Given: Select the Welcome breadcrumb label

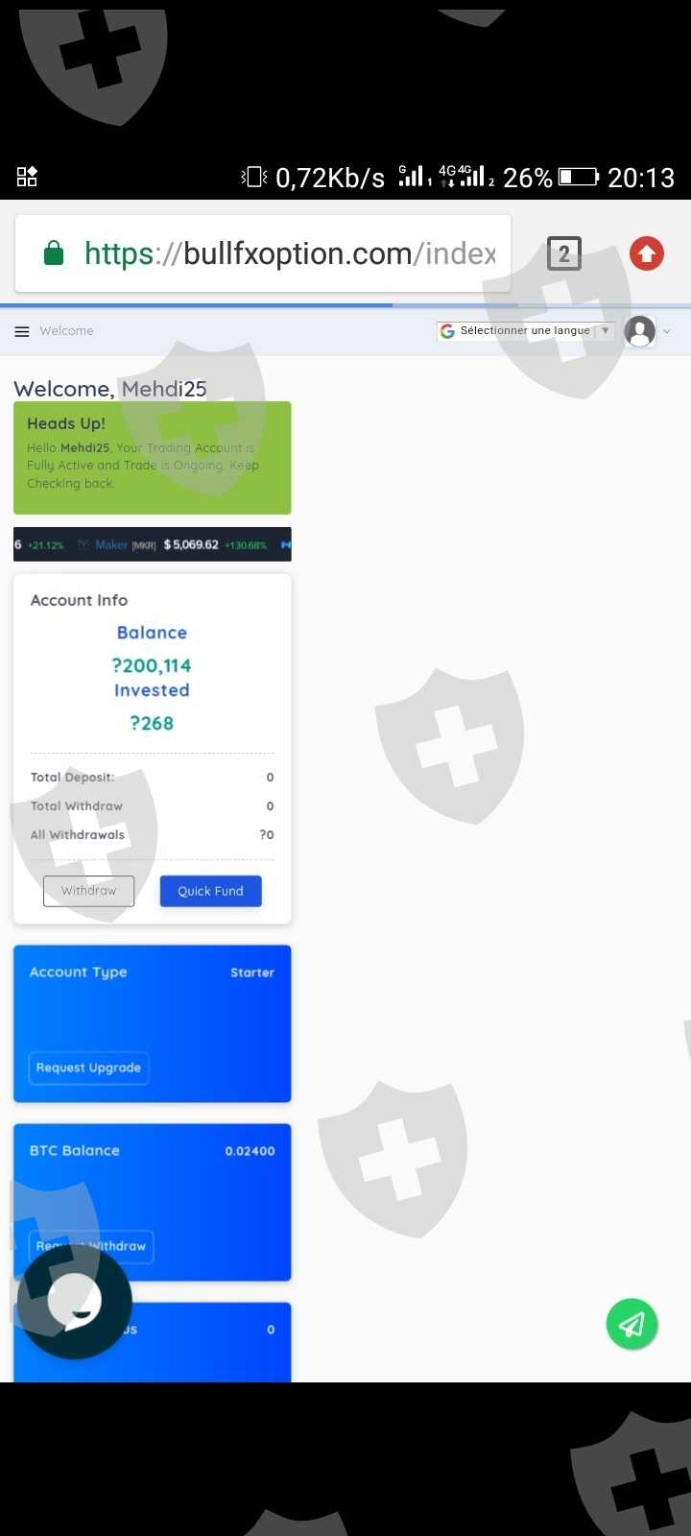Looking at the screenshot, I should click(66, 331).
